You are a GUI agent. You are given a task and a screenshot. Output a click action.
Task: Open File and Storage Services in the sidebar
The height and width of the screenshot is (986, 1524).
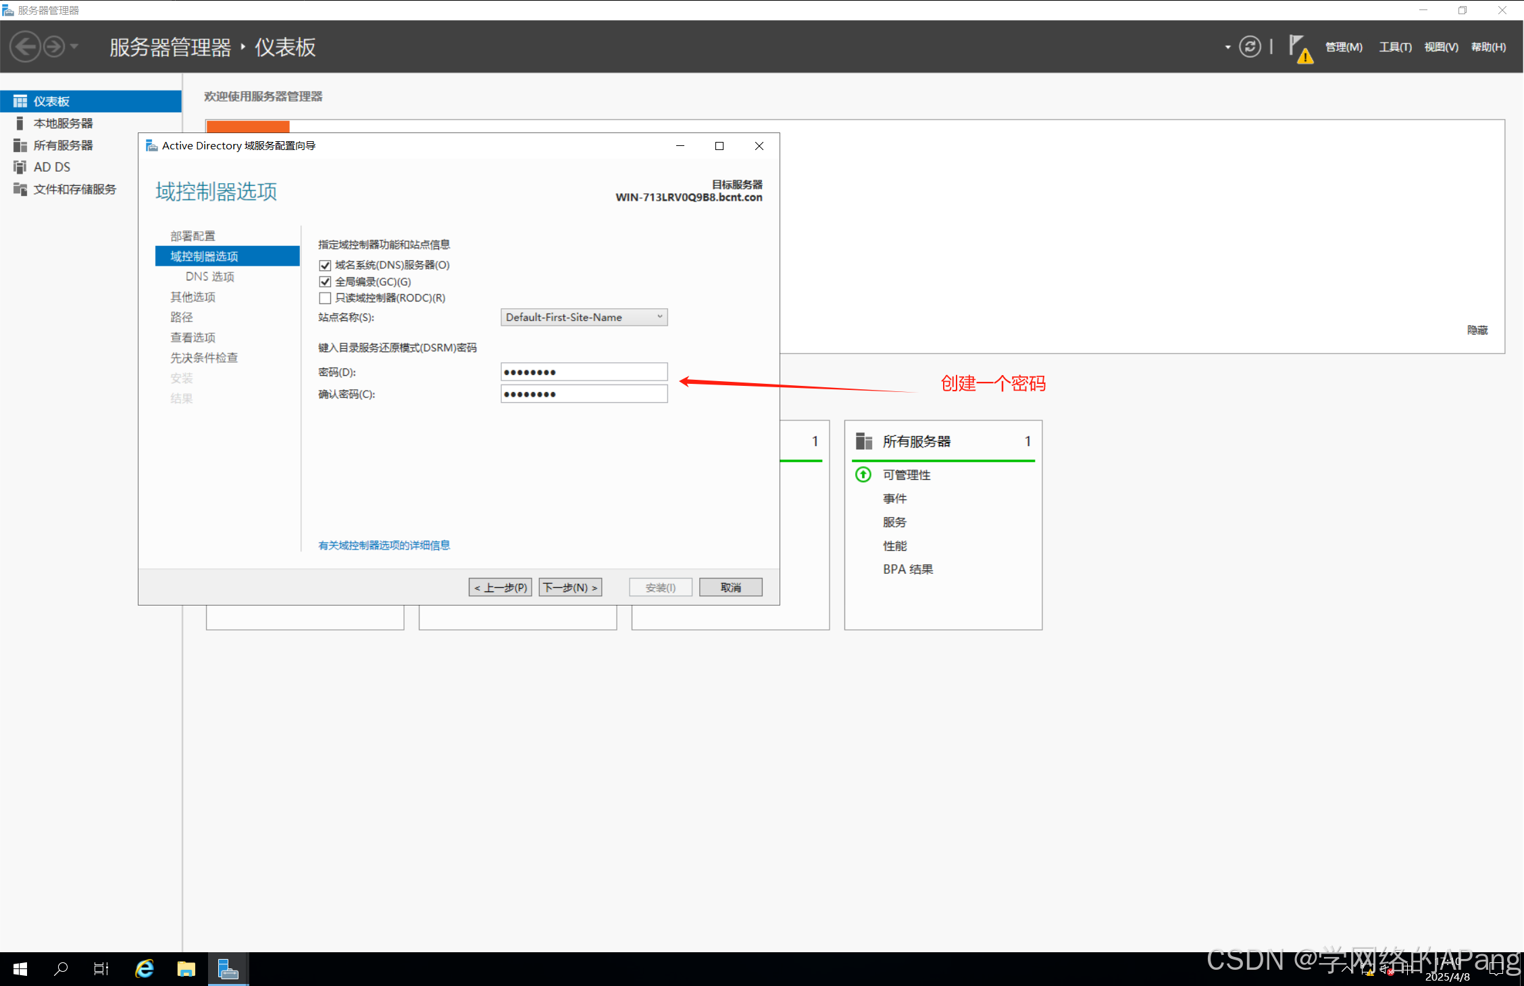(x=74, y=189)
